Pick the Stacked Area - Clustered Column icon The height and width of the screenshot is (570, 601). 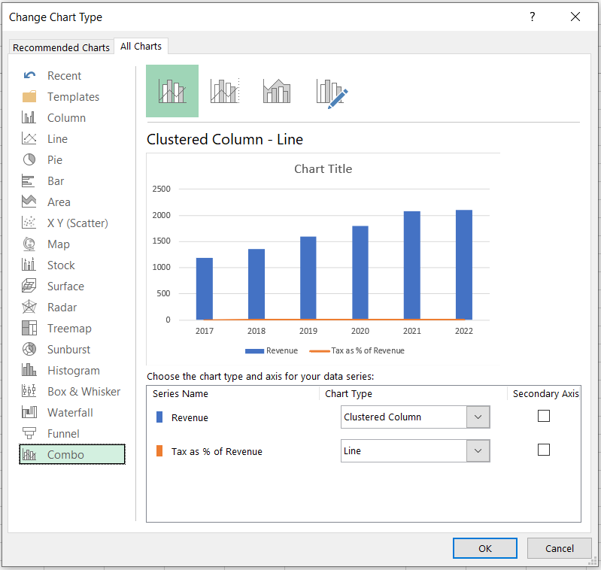point(276,91)
